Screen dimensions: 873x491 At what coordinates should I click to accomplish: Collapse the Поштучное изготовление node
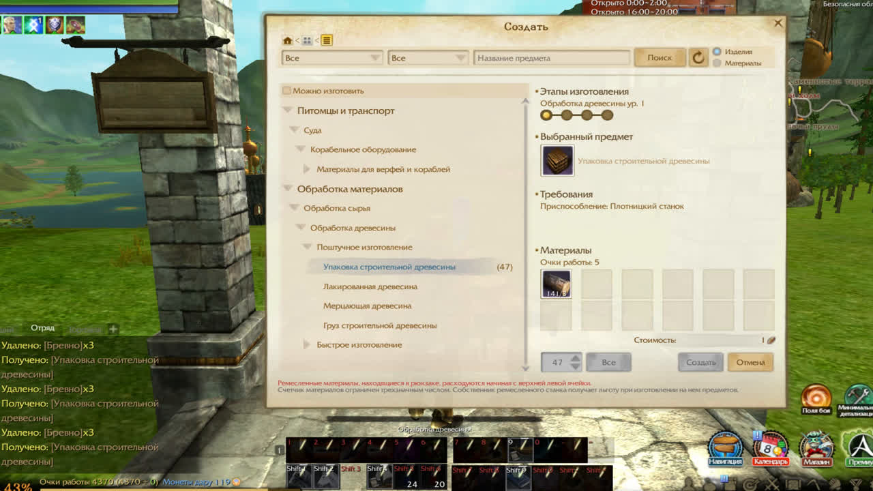click(307, 247)
